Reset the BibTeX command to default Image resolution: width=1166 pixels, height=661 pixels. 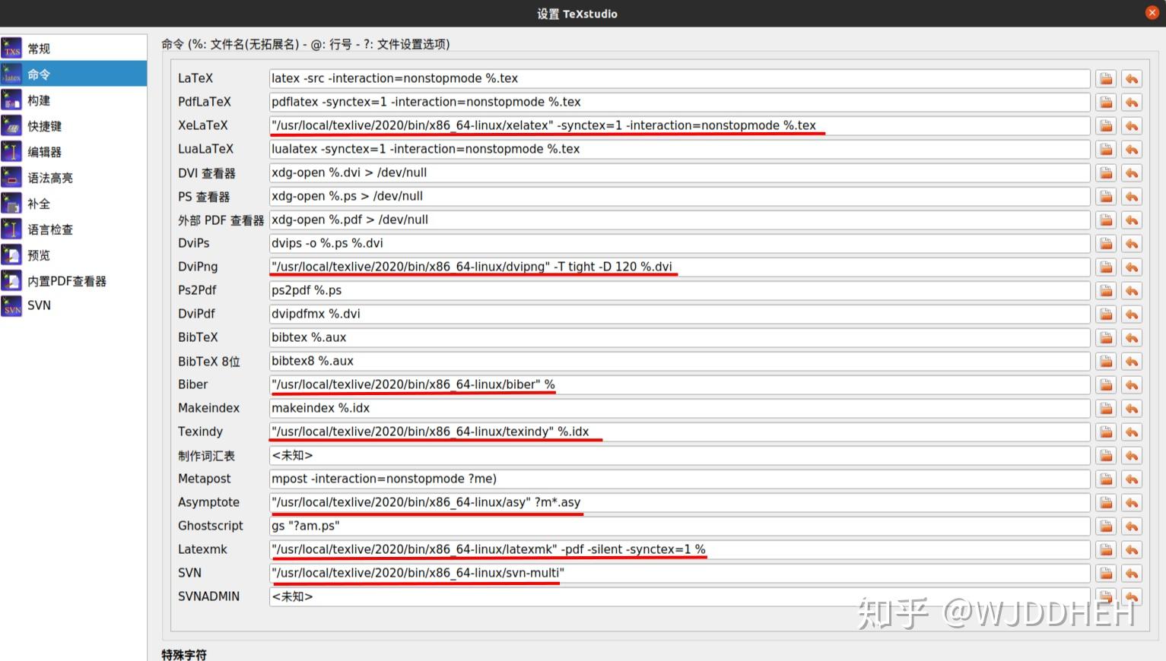pyautogui.click(x=1132, y=338)
